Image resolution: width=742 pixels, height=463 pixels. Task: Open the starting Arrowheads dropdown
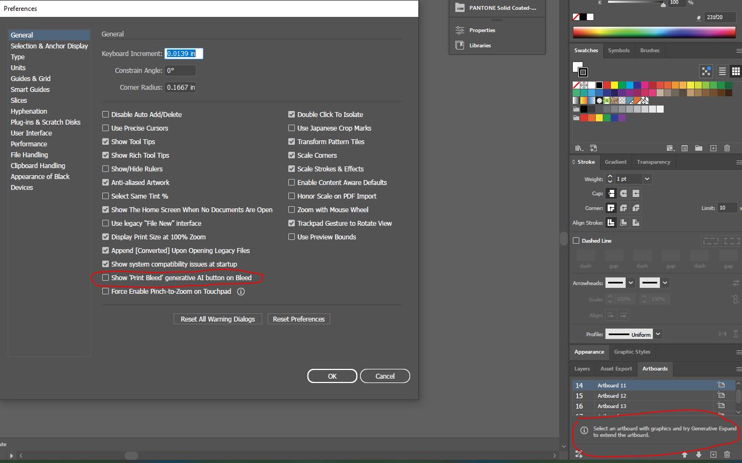coord(630,282)
